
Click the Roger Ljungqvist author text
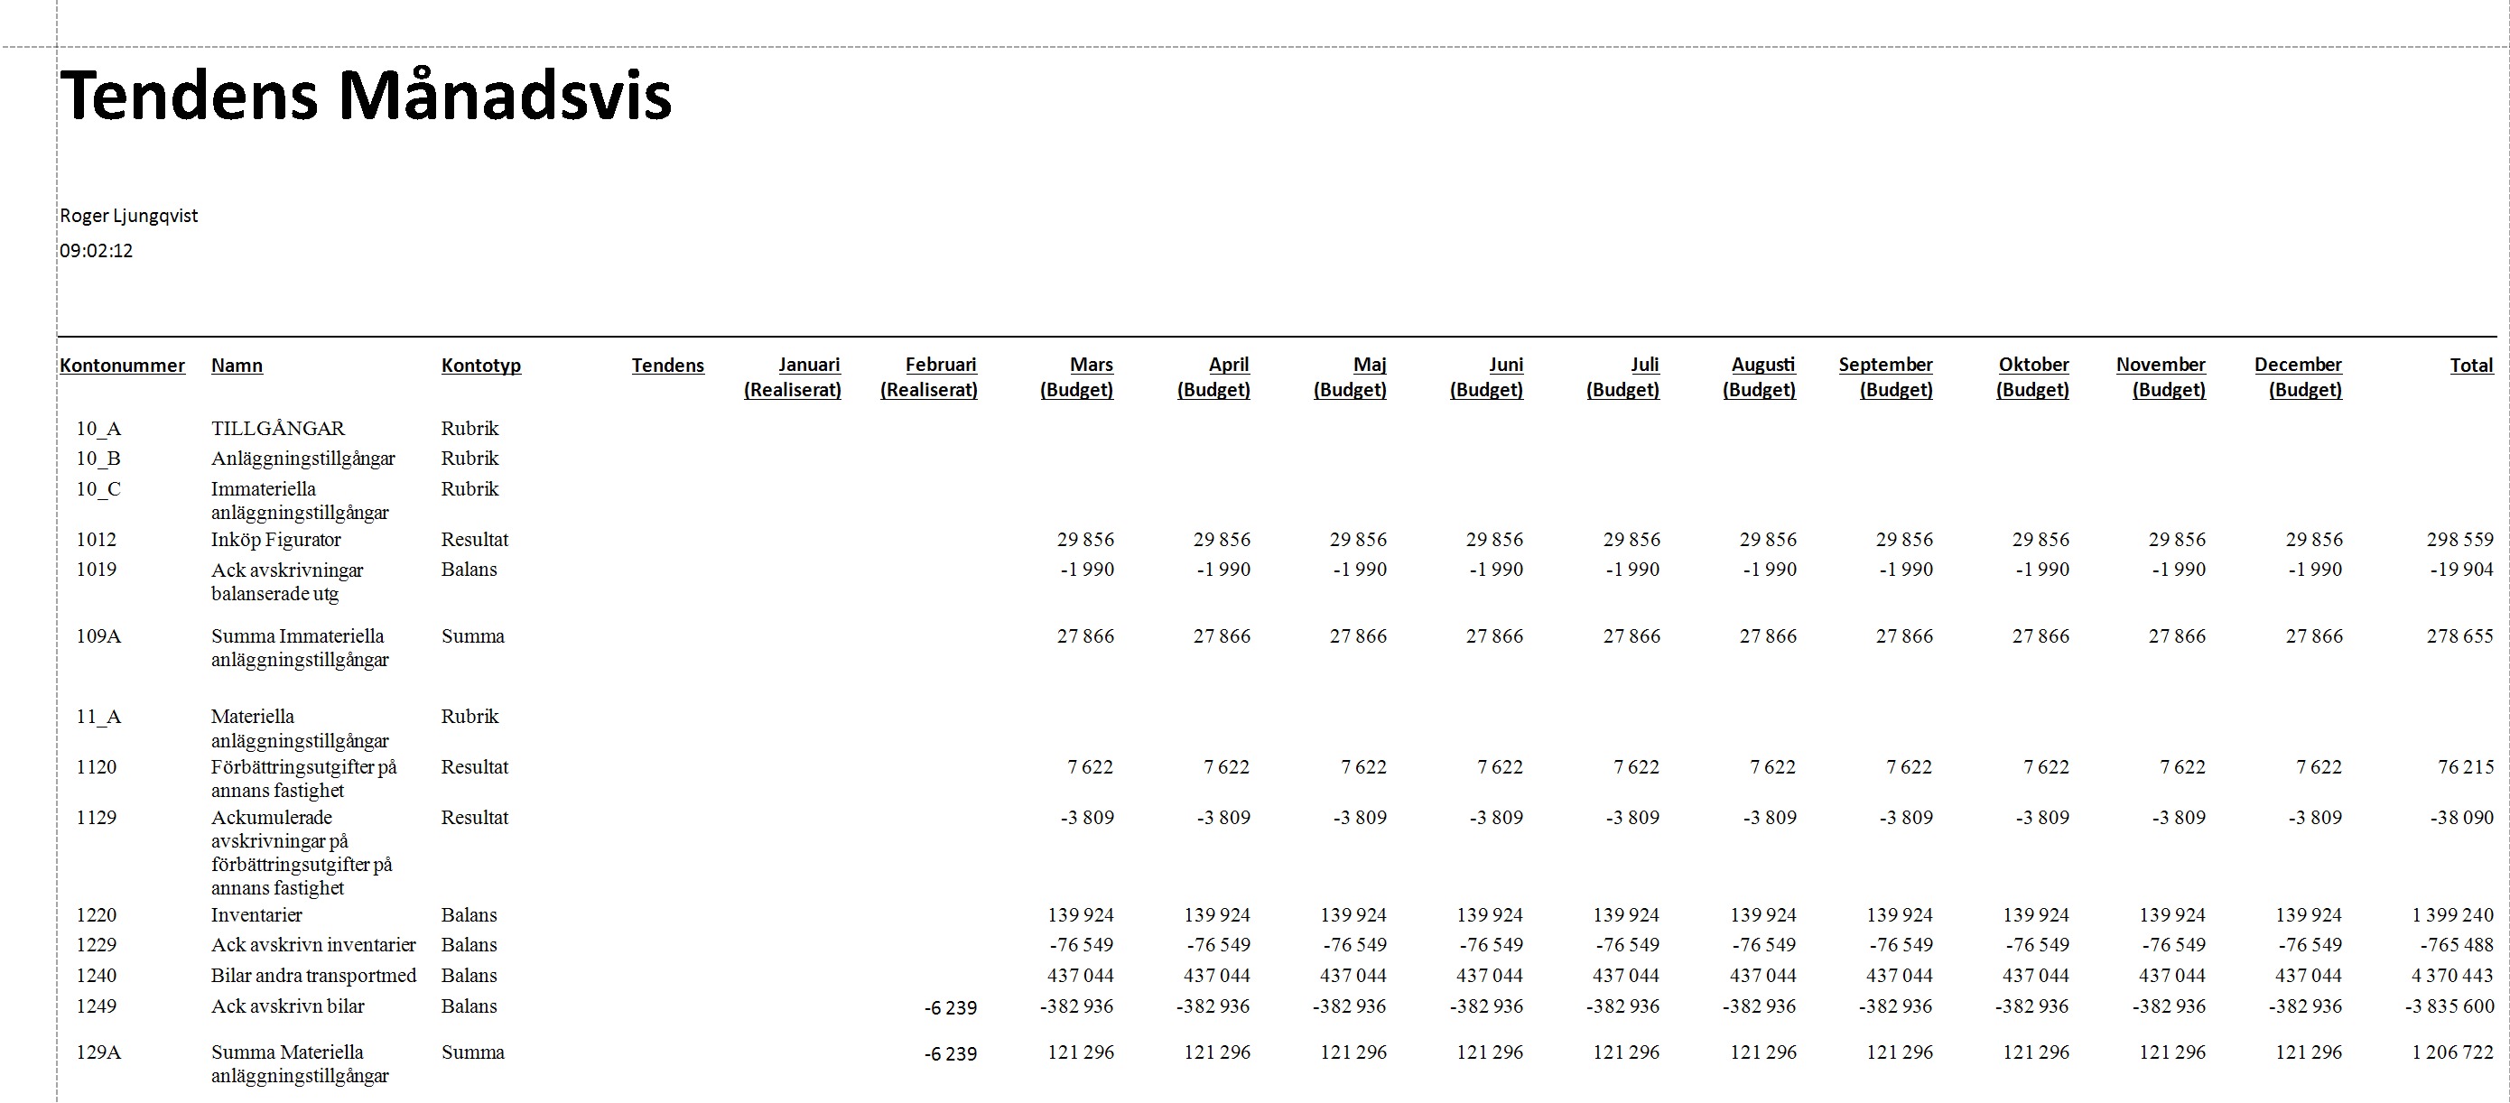[x=128, y=216]
